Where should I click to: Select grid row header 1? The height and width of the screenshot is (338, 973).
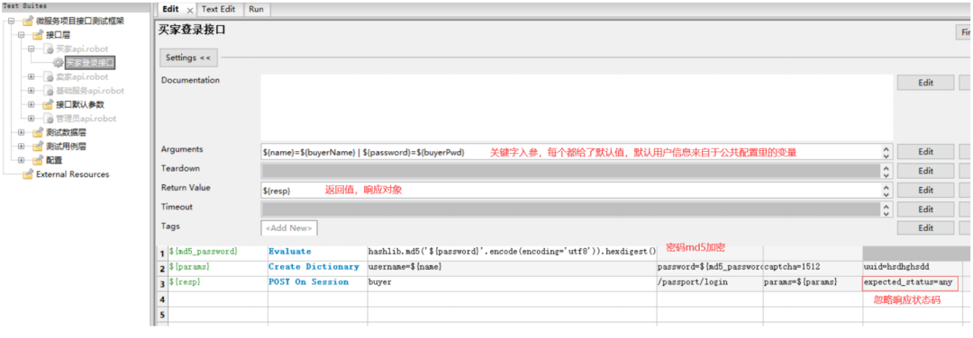click(x=162, y=253)
